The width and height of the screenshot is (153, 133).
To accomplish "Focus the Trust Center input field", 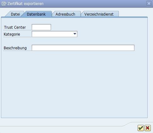I will click(x=41, y=27).
